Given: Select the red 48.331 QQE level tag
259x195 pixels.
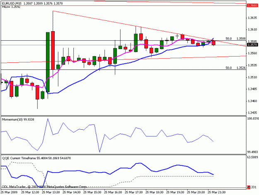Looking at the screenshot, I should pos(252,187).
